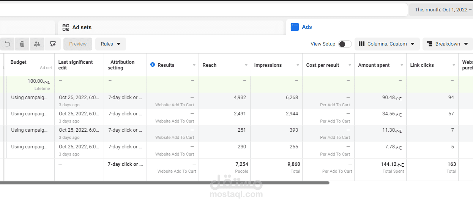The image size is (473, 203).
Task: Open the Impressions column arrow menu
Action: pyautogui.click(x=298, y=65)
